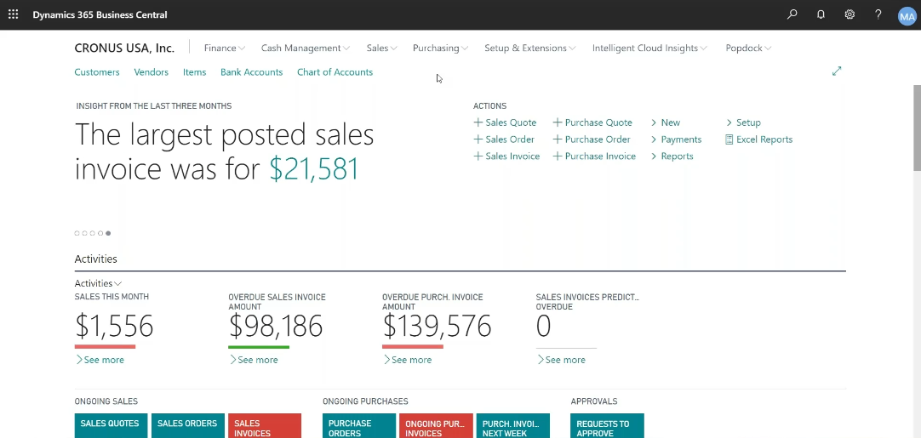Click the search magnifier icon
Viewport: 921px width, 438px height.
[792, 14]
